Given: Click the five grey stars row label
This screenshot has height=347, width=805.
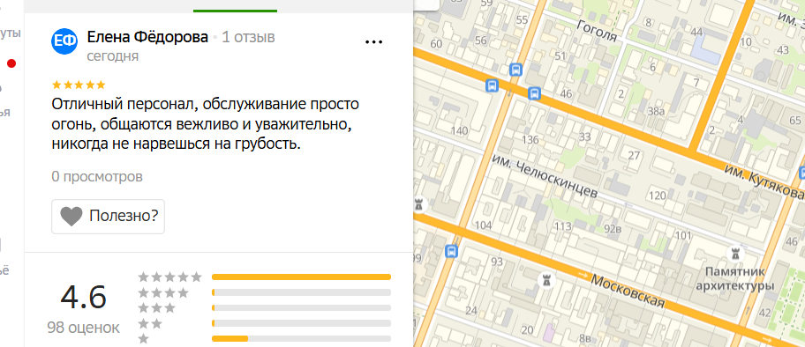Looking at the screenshot, I should [170, 277].
